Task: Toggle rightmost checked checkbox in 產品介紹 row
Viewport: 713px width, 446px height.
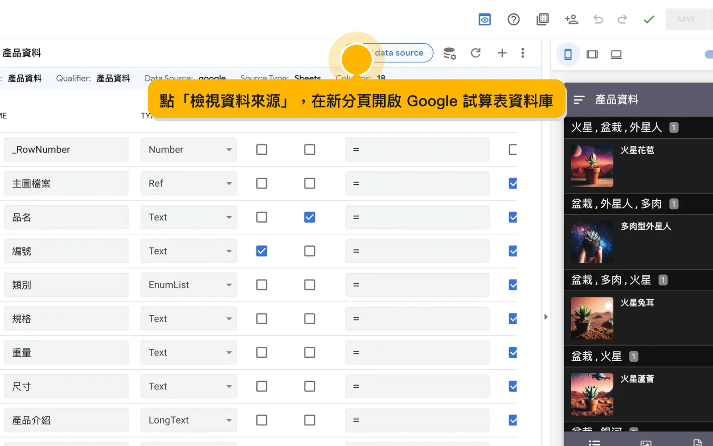Action: click(513, 421)
